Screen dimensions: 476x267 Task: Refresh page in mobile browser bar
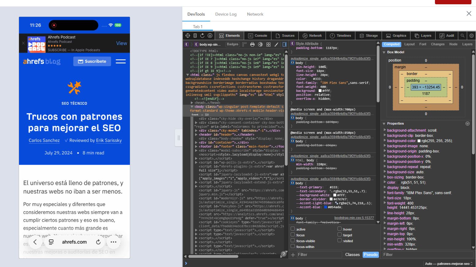[x=98, y=242]
